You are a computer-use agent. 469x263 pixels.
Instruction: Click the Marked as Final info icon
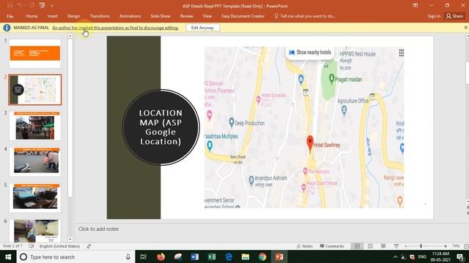click(x=7, y=28)
